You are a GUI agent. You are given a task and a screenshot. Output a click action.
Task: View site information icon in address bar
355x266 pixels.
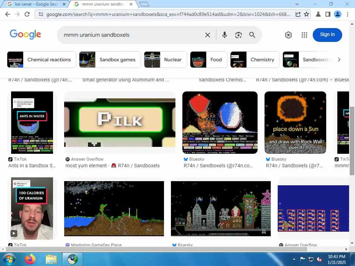[41, 14]
